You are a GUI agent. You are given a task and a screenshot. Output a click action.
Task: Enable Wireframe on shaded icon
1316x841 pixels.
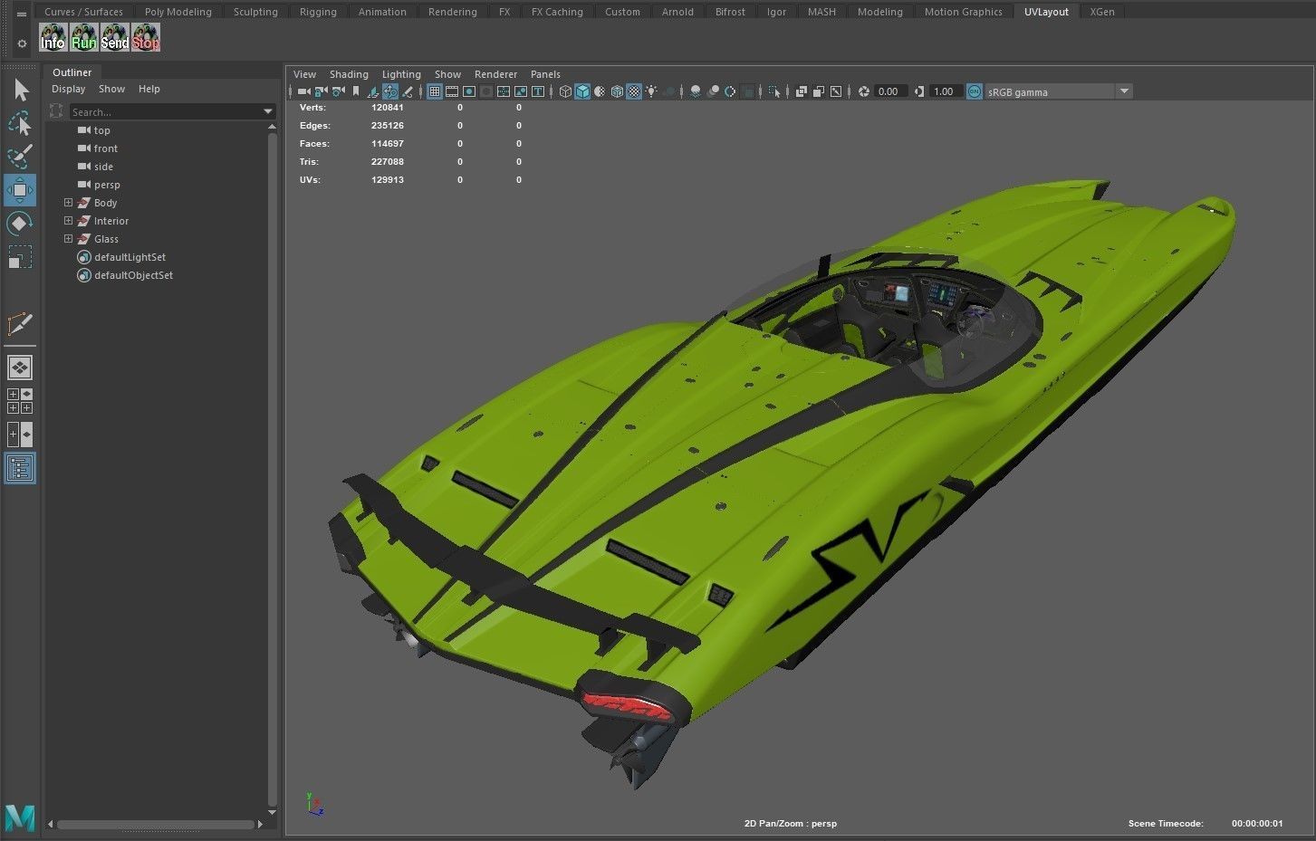pos(617,91)
